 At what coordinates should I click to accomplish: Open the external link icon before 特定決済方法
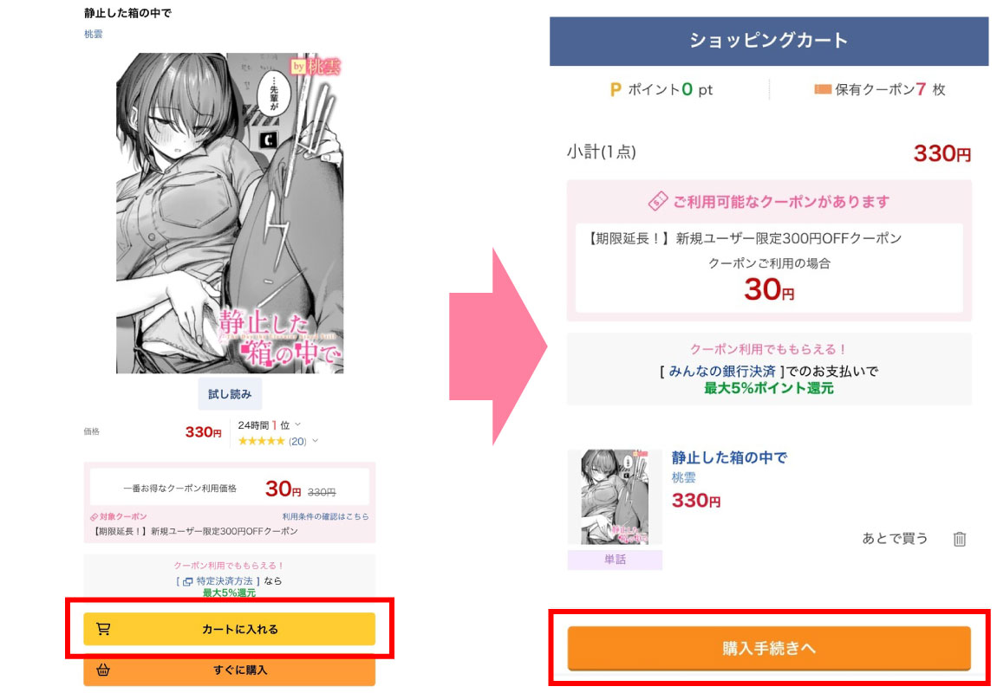187,581
